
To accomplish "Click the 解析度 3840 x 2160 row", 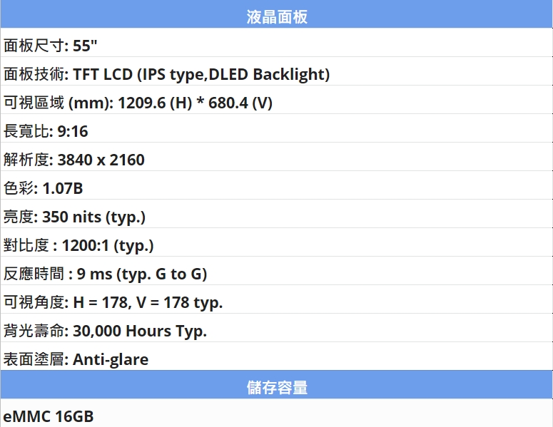I will click(277, 157).
